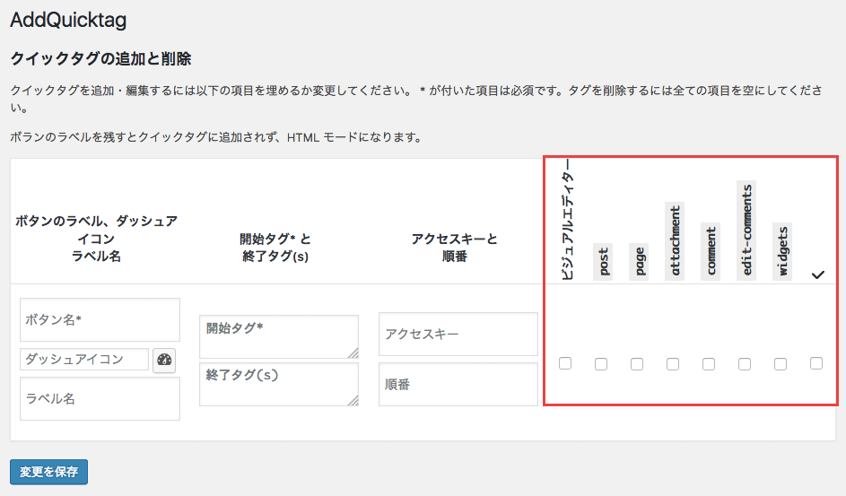
Task: Tick the page checkbox
Action: (x=637, y=364)
